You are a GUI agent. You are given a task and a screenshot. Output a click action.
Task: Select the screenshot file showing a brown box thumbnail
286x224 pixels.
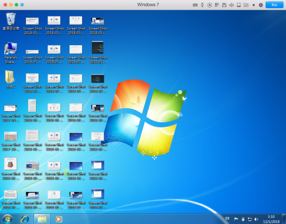click(x=11, y=169)
